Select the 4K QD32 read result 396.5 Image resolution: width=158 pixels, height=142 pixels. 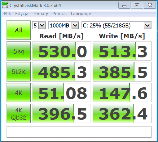coord(62,113)
